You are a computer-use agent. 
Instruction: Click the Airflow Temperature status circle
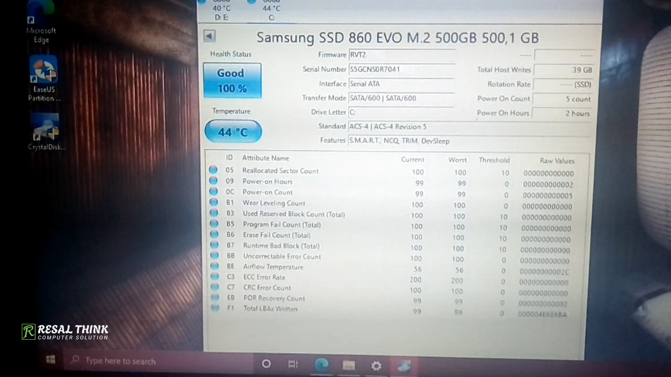pos(215,266)
